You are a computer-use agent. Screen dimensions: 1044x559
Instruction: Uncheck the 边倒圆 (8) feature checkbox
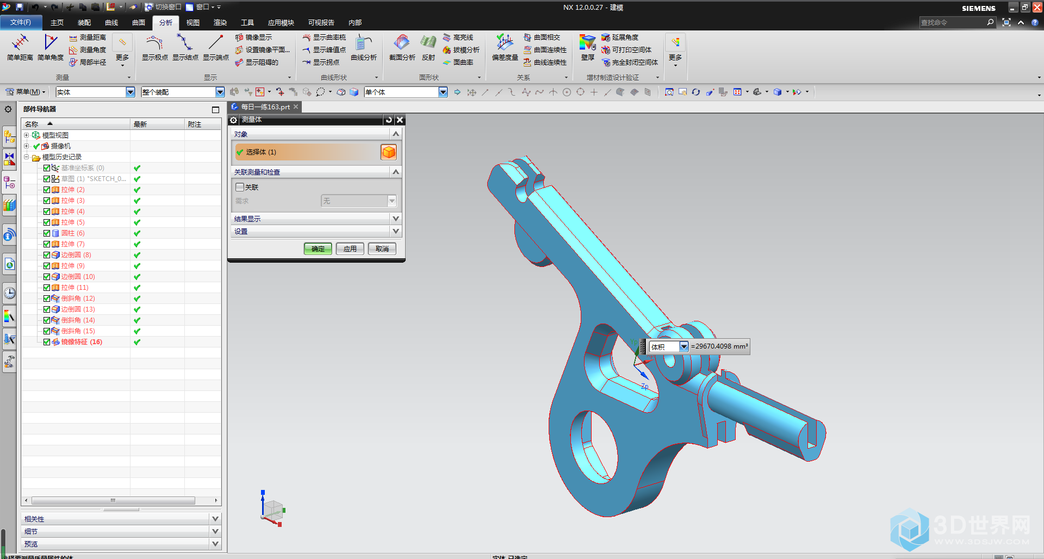tap(47, 255)
